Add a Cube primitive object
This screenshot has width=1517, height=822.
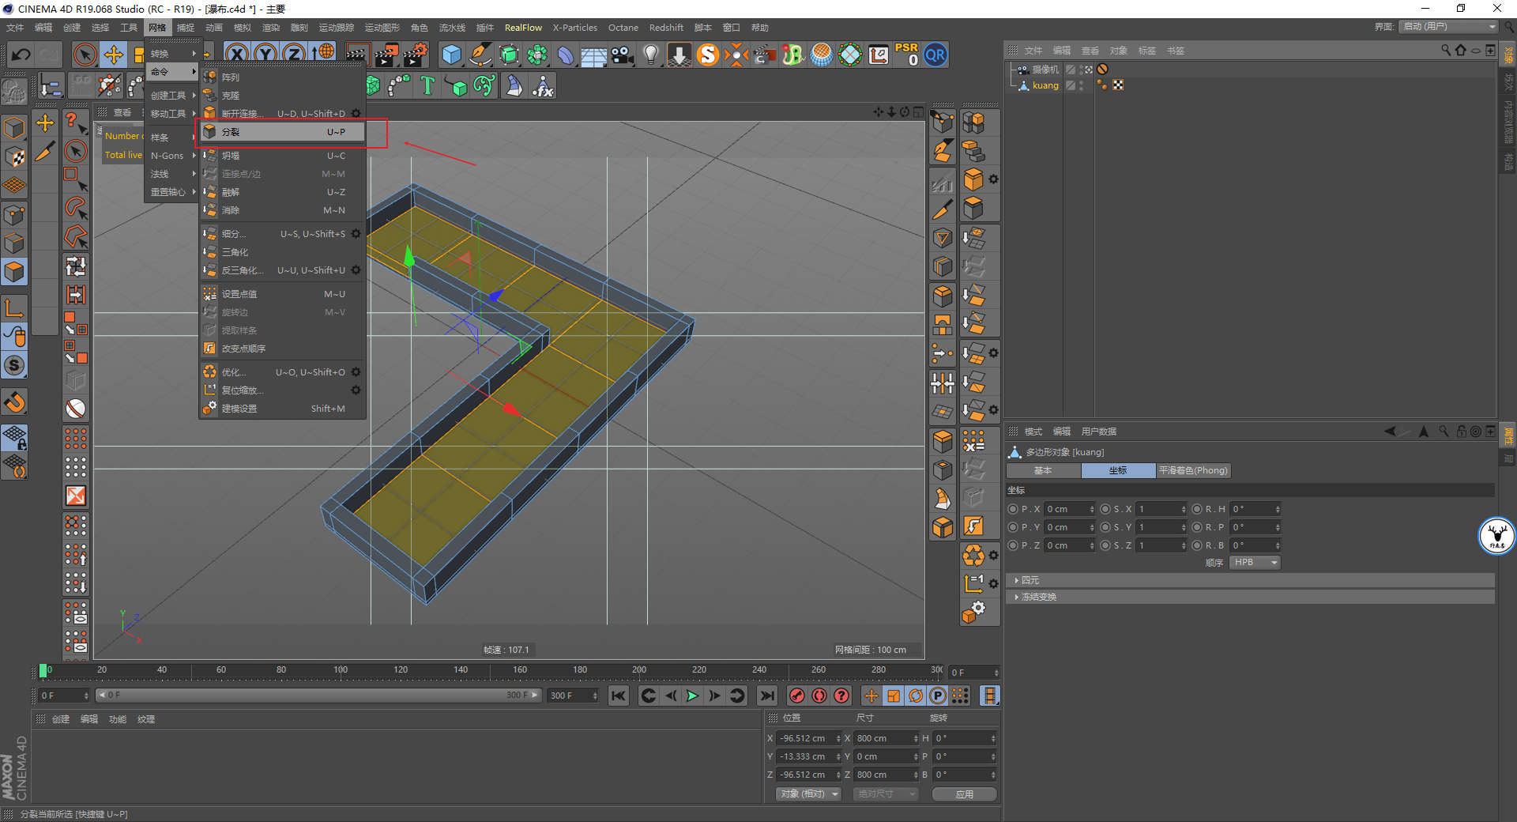(452, 55)
